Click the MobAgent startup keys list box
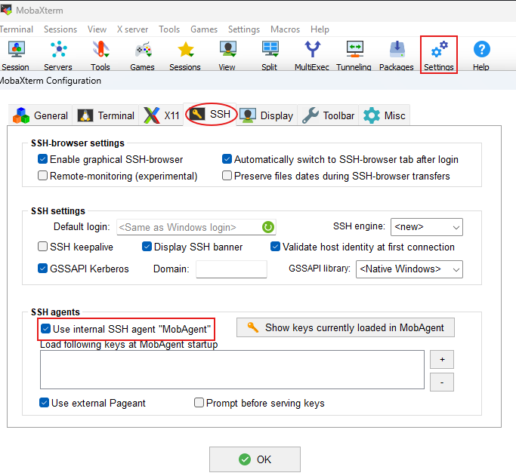516x476 pixels. point(232,370)
